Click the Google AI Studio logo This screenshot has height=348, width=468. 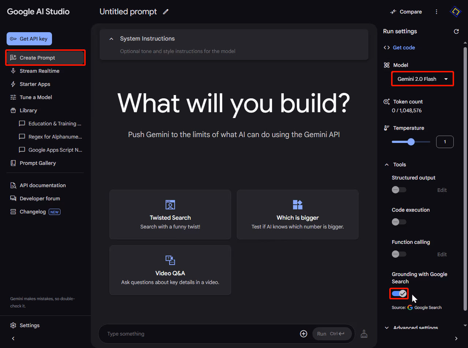coord(38,12)
